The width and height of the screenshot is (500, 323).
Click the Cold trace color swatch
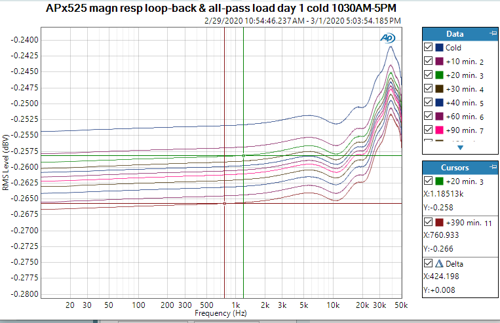(439, 47)
